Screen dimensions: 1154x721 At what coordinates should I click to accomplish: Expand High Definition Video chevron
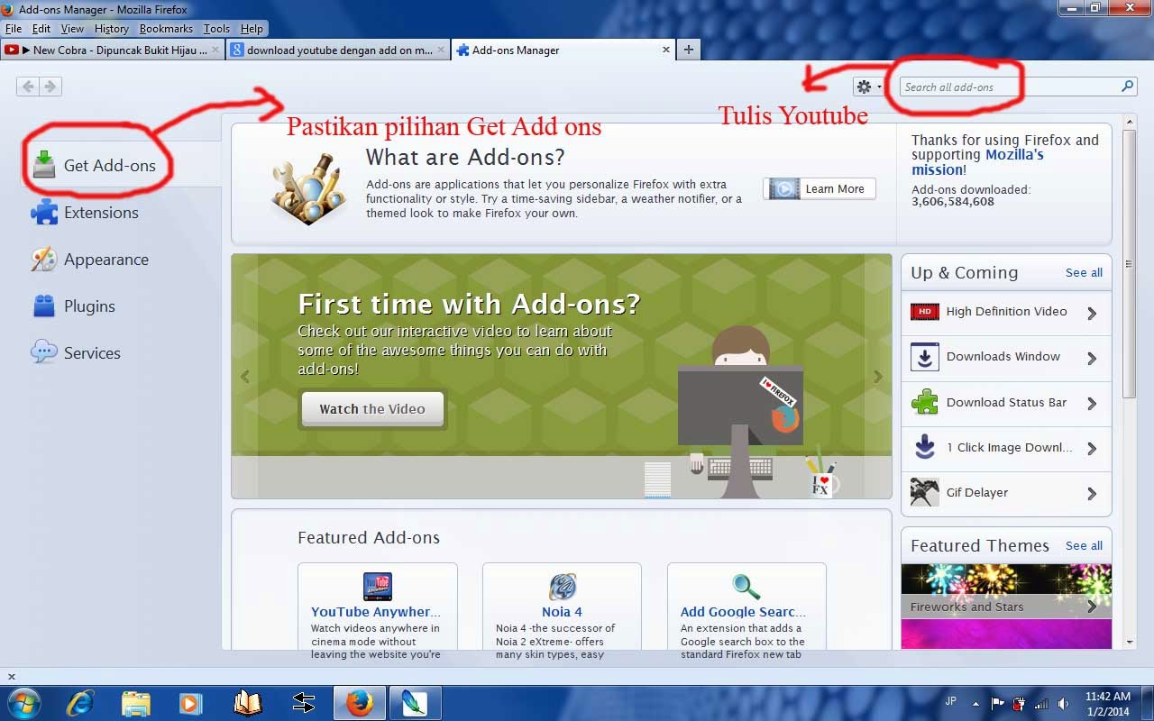click(1092, 313)
